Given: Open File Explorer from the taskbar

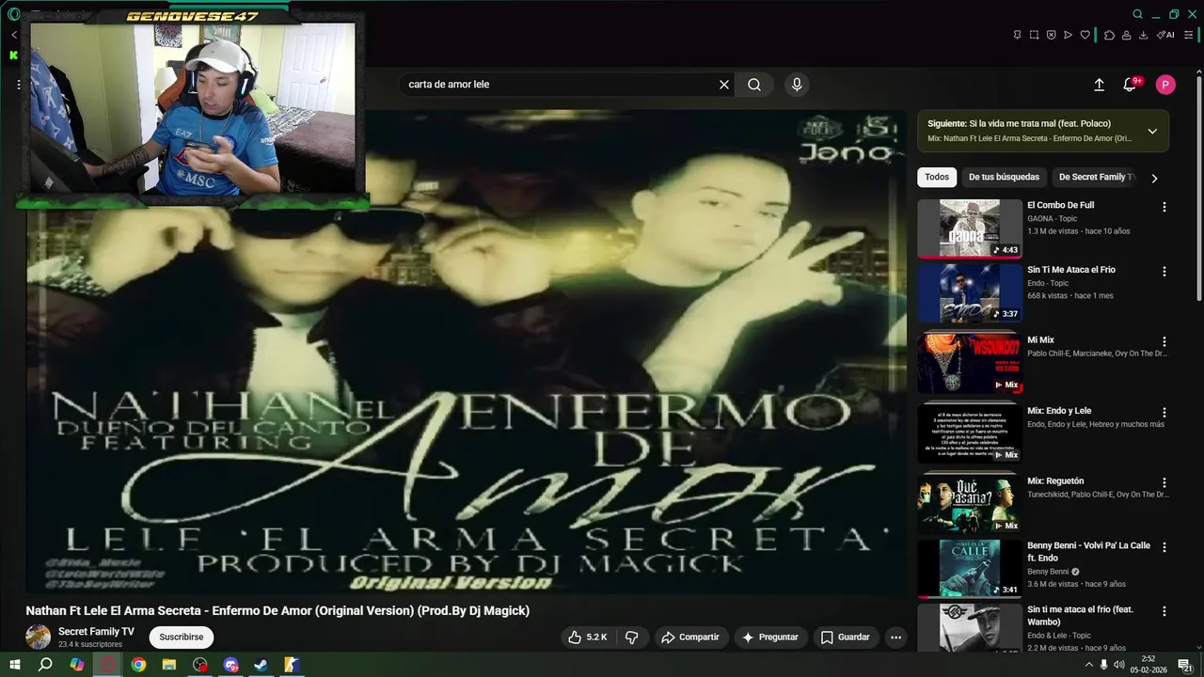Looking at the screenshot, I should [169, 665].
